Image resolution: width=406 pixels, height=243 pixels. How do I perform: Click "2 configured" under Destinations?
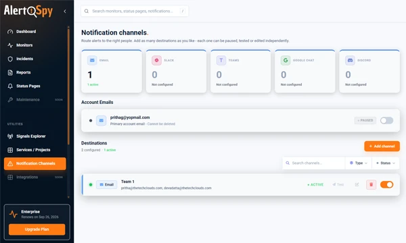click(x=91, y=150)
